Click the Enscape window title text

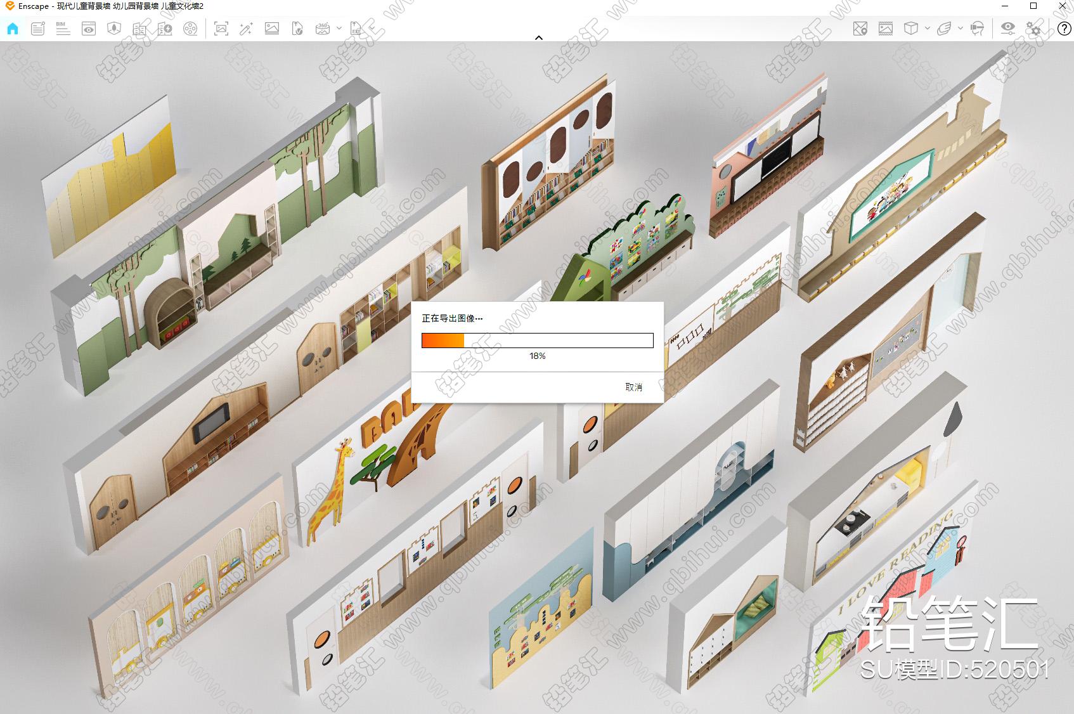(111, 6)
